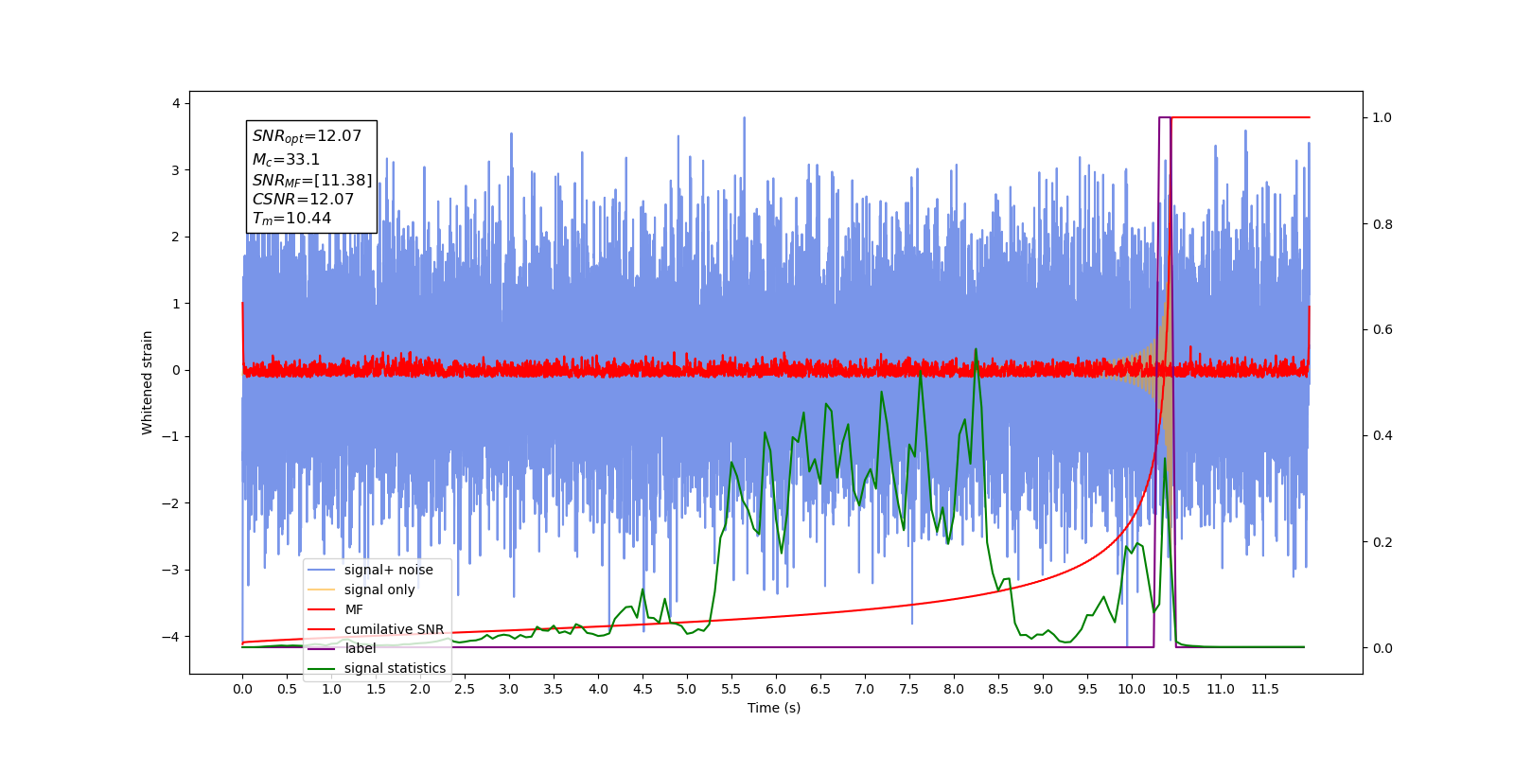Click the purple label legend line sample

click(x=323, y=648)
